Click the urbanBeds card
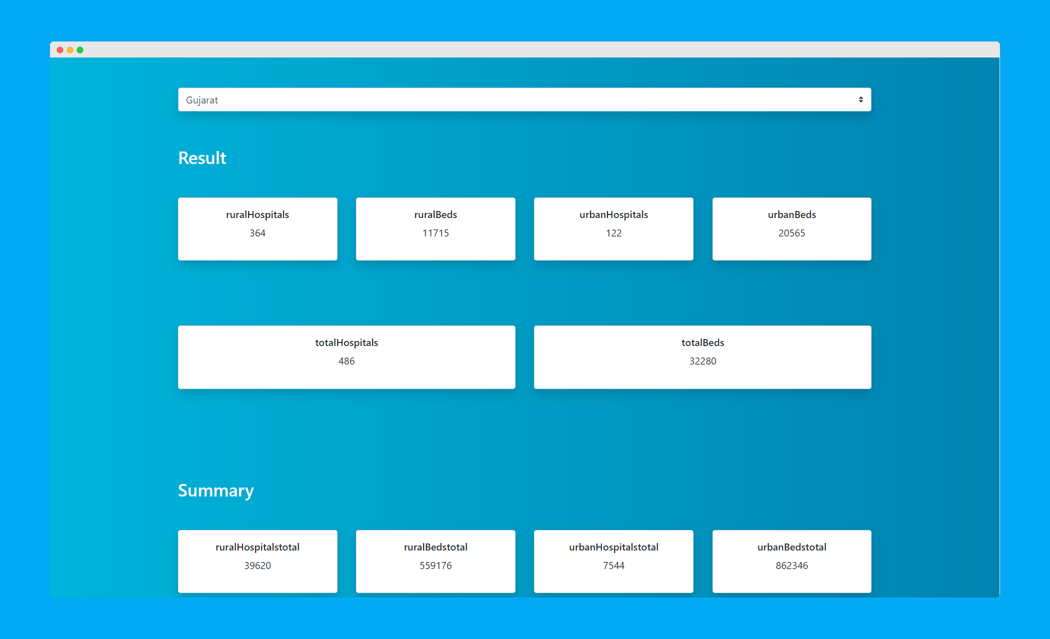This screenshot has width=1050, height=639. [791, 228]
